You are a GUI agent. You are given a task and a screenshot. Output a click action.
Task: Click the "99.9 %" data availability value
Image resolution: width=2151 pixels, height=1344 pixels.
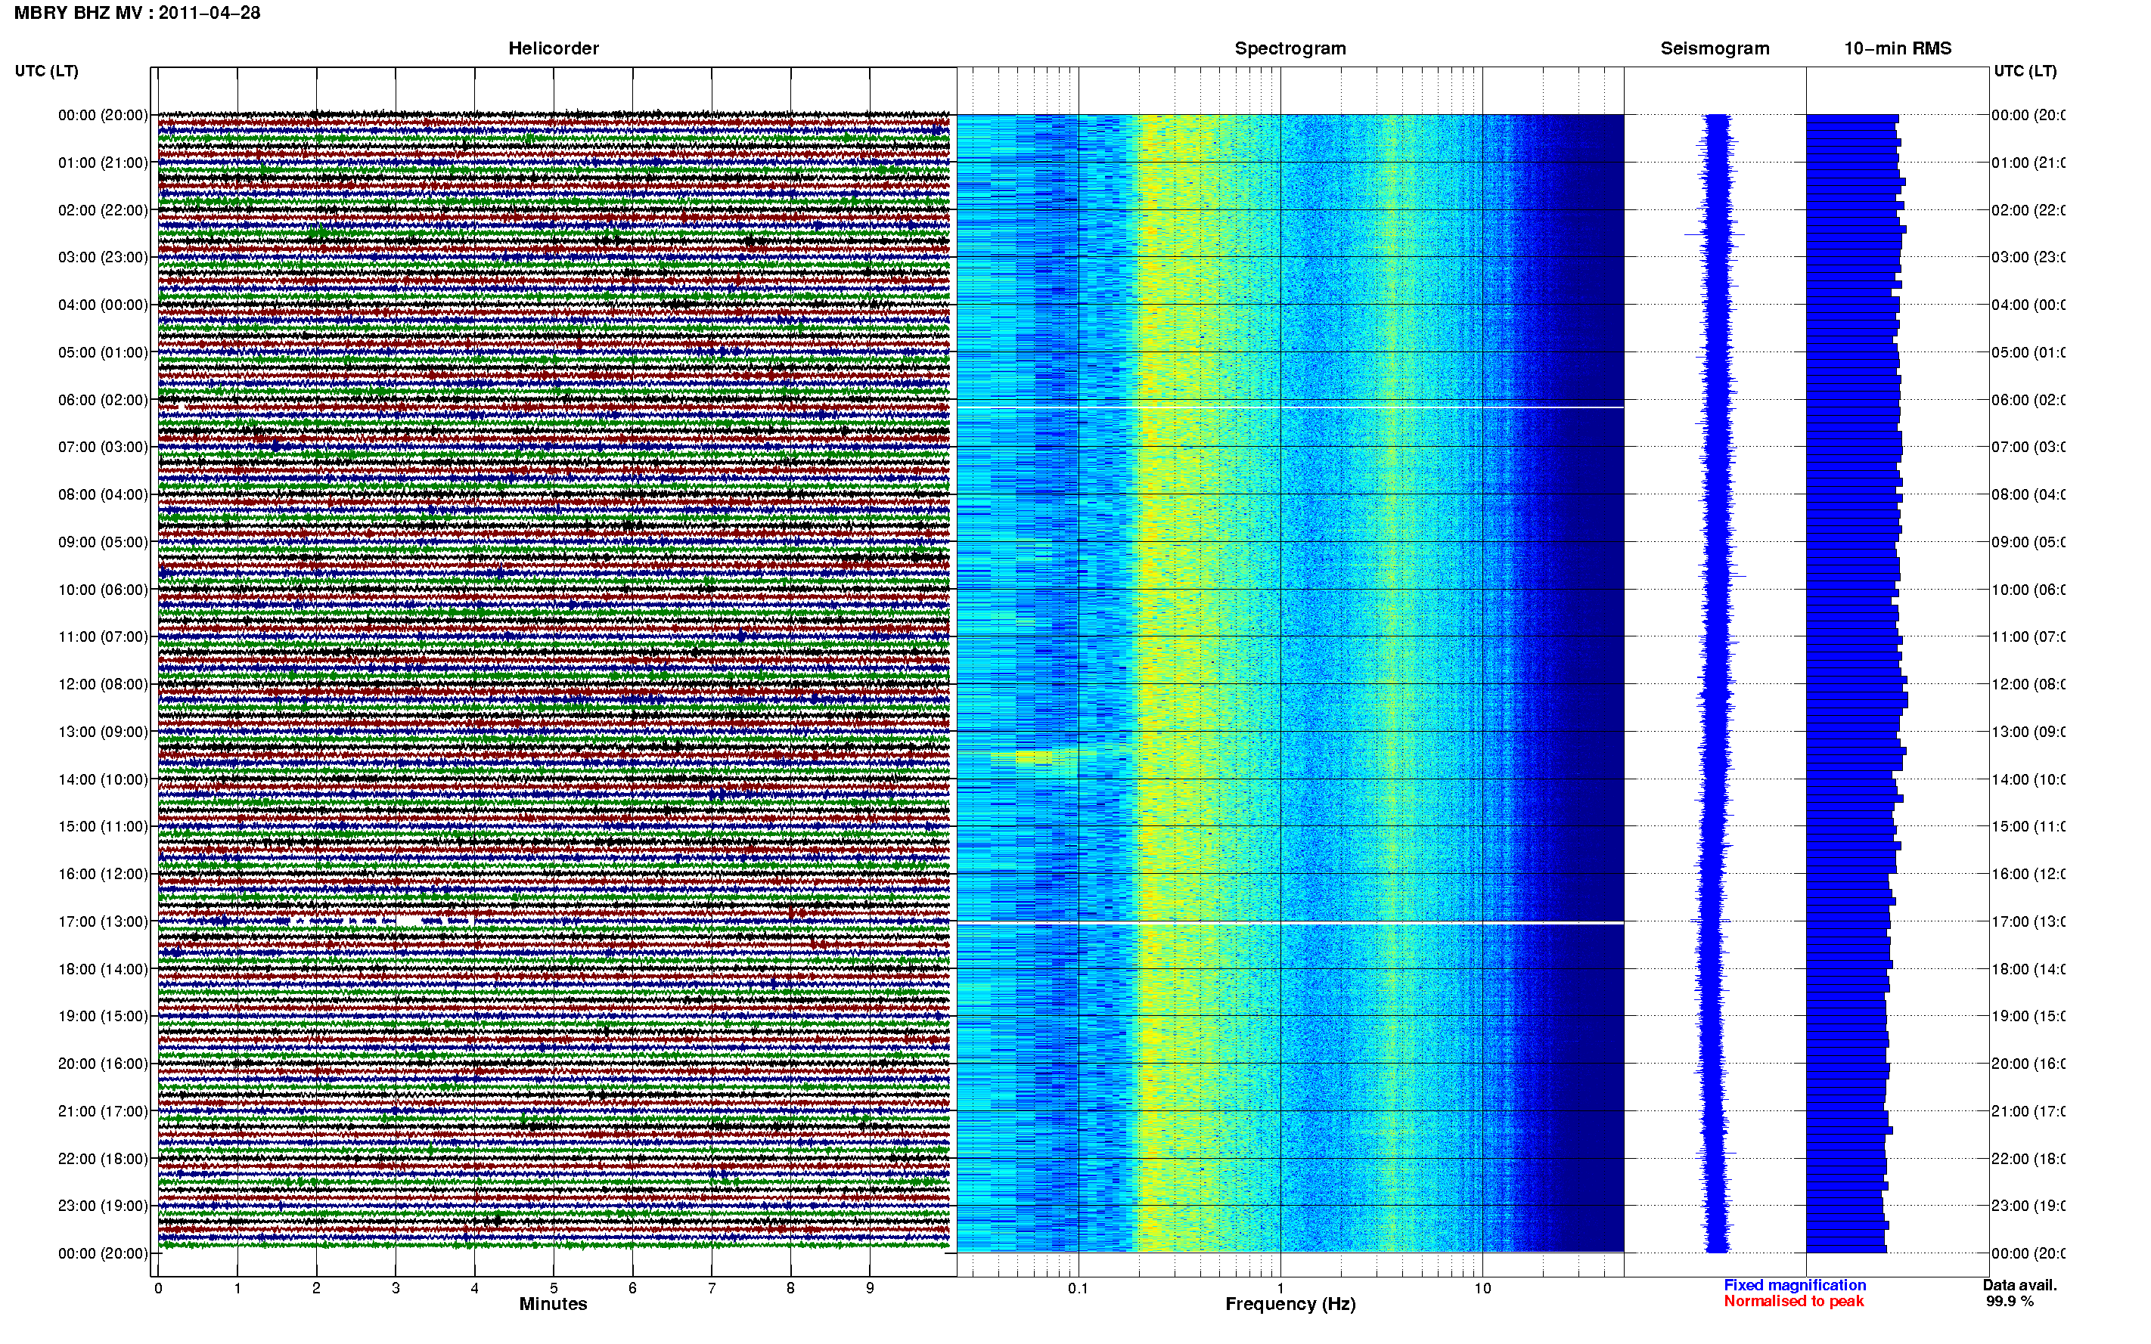coord(2010,1302)
